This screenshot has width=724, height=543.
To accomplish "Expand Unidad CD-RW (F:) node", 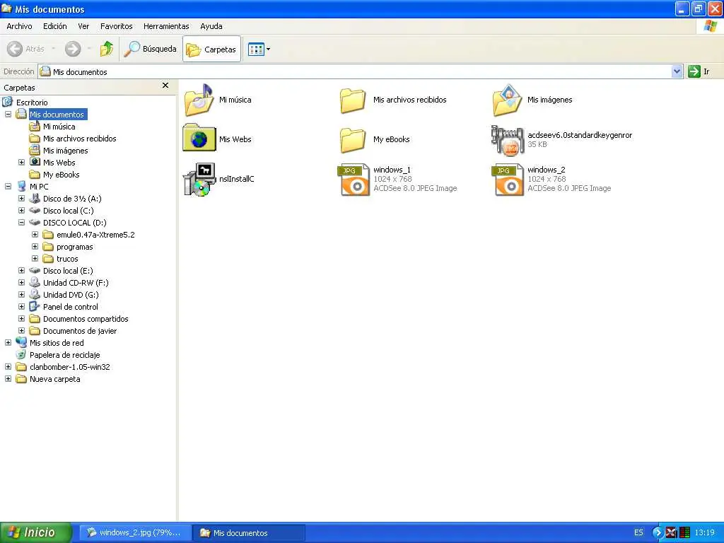I will click(21, 282).
